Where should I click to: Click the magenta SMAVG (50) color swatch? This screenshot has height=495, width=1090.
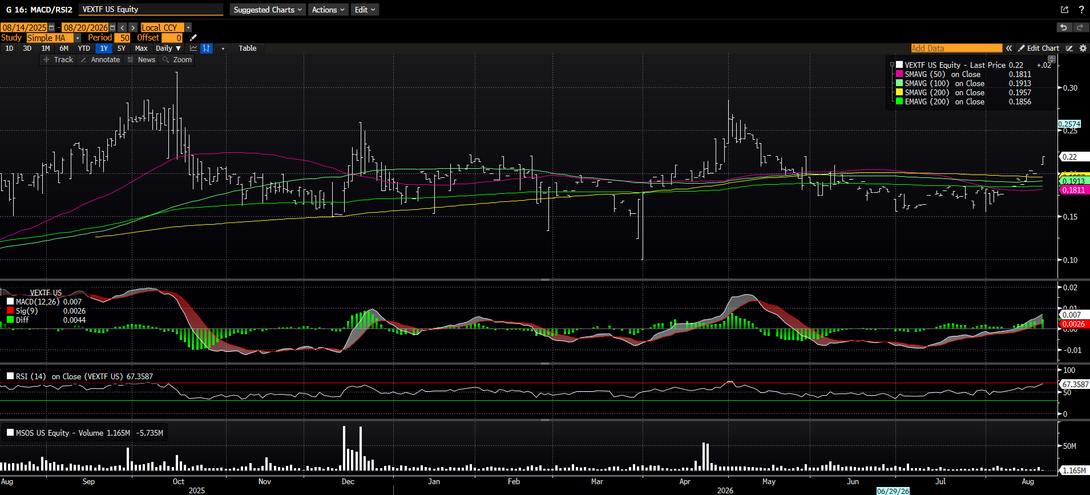899,74
